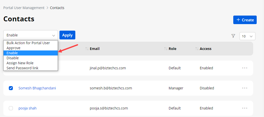Check the pooja shah row checkbox
This screenshot has width=264, height=117.
(11, 108)
